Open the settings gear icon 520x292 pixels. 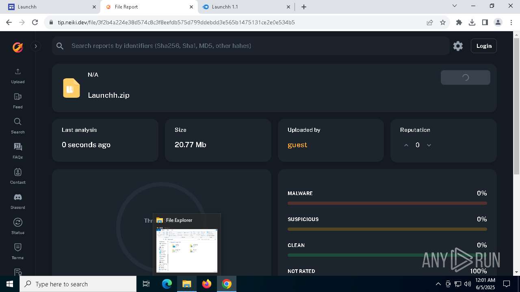458,46
